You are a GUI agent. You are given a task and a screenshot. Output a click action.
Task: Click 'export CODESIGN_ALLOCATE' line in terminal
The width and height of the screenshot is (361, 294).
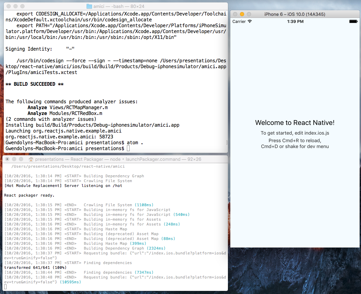(116, 17)
